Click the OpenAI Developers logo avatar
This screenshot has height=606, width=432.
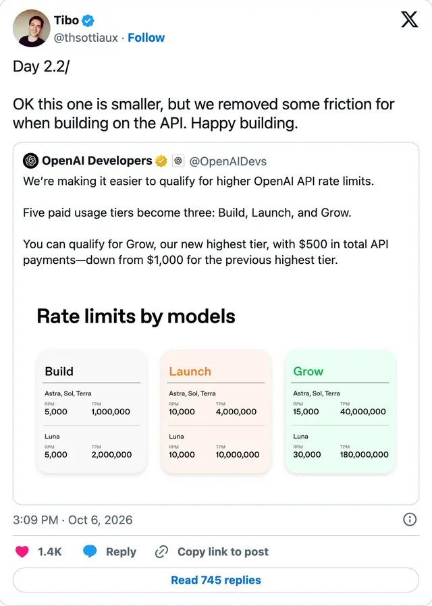[x=30, y=161]
